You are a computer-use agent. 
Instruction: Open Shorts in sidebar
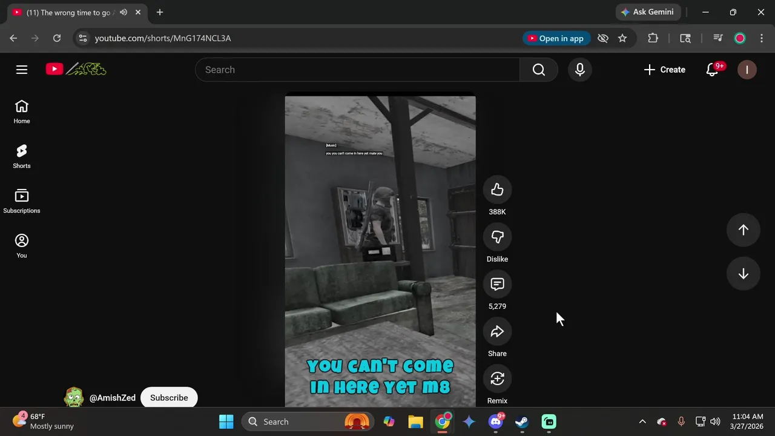(22, 157)
